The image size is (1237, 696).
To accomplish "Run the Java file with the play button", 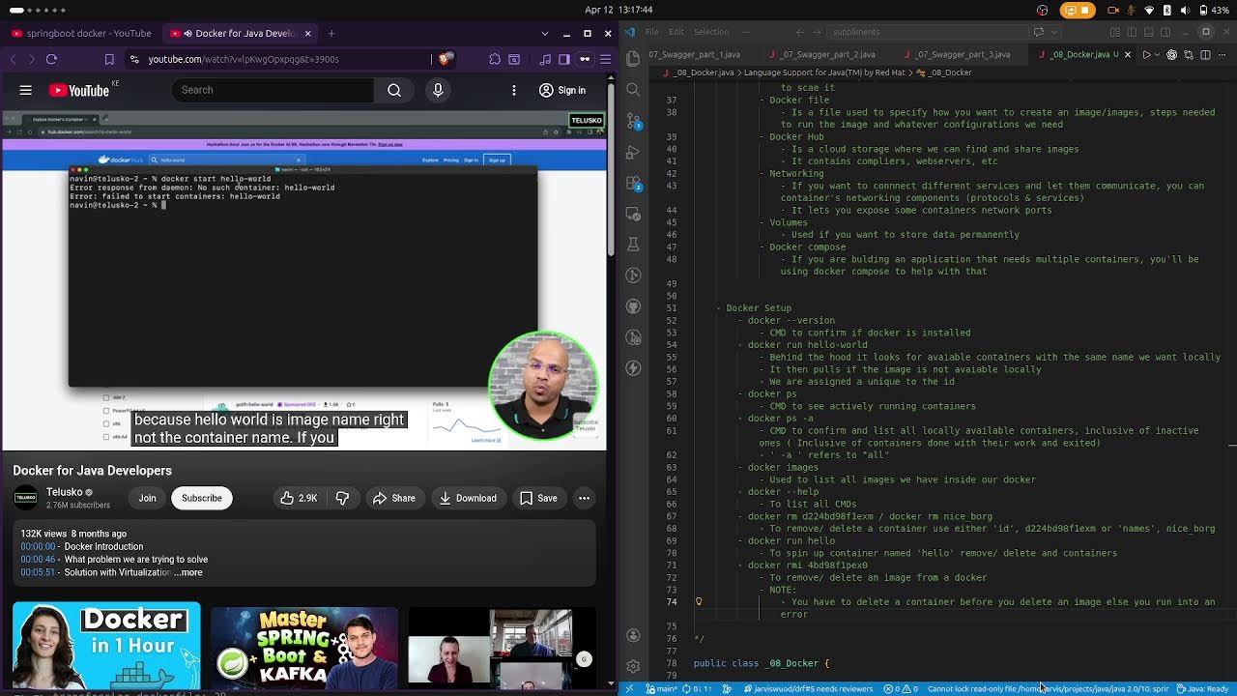I will pos(1146,54).
